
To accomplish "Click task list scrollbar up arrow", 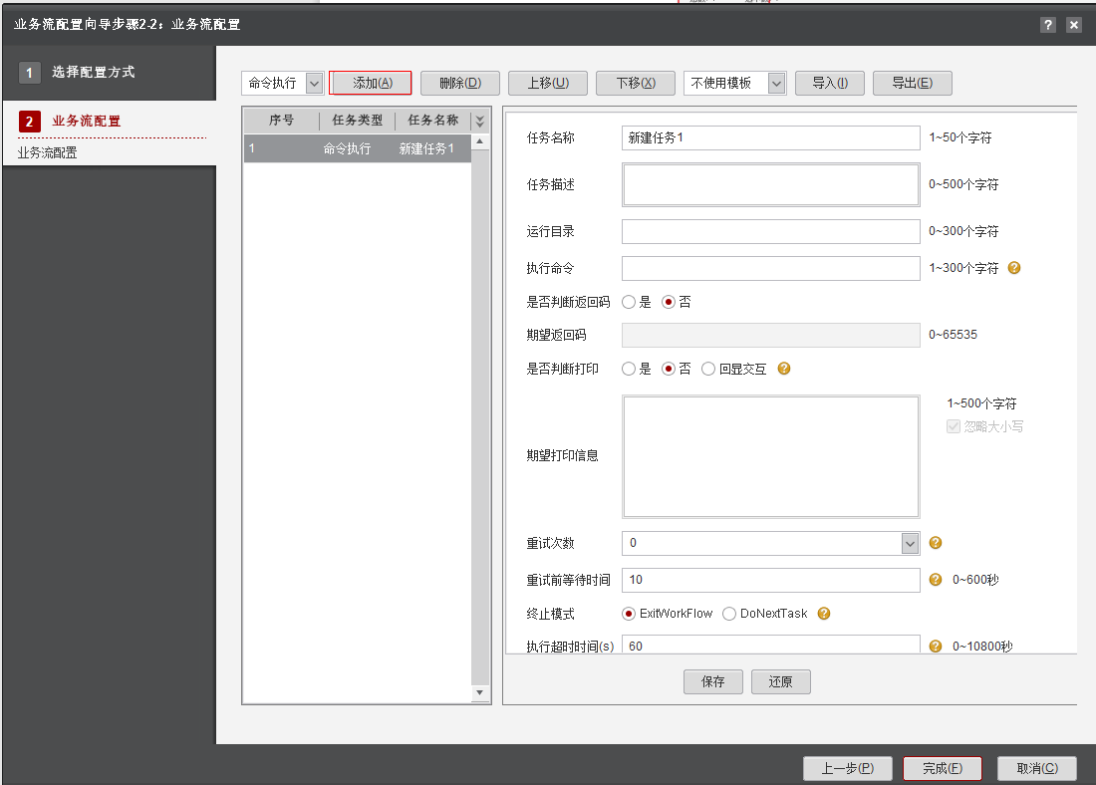I will tap(479, 141).
